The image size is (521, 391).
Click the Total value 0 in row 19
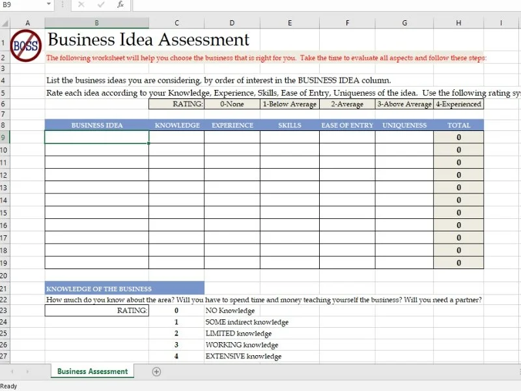458,263
